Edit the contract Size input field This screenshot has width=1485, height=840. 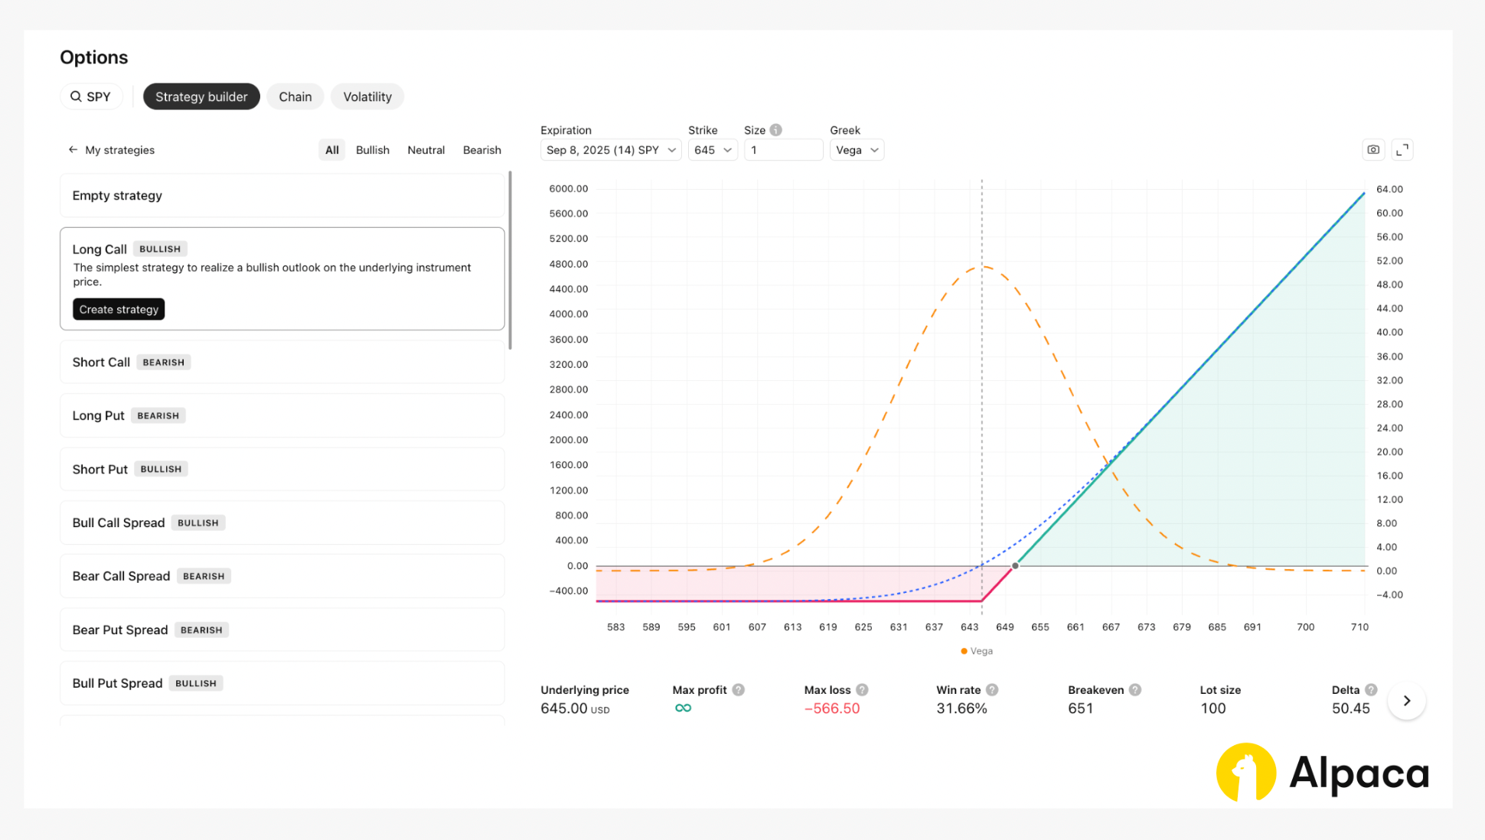(783, 150)
